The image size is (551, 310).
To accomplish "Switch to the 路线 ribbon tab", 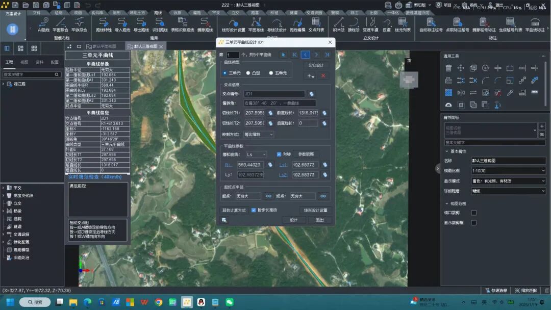I will tap(158, 13).
